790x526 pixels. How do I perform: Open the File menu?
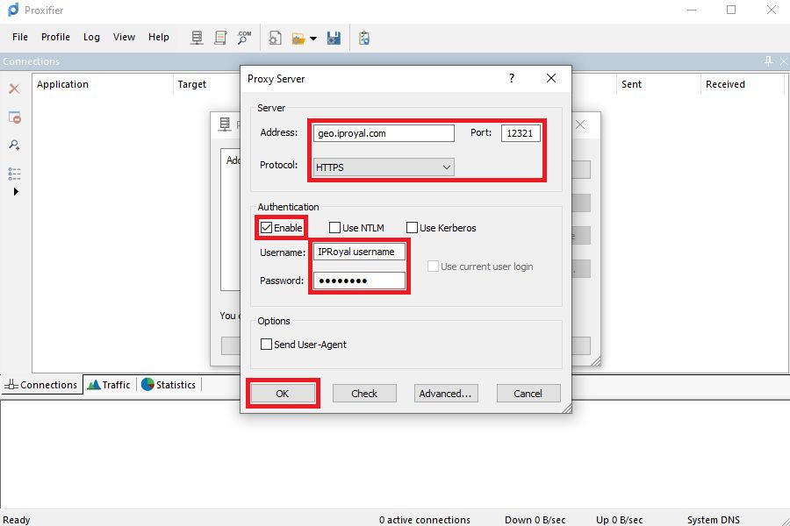pyautogui.click(x=20, y=37)
